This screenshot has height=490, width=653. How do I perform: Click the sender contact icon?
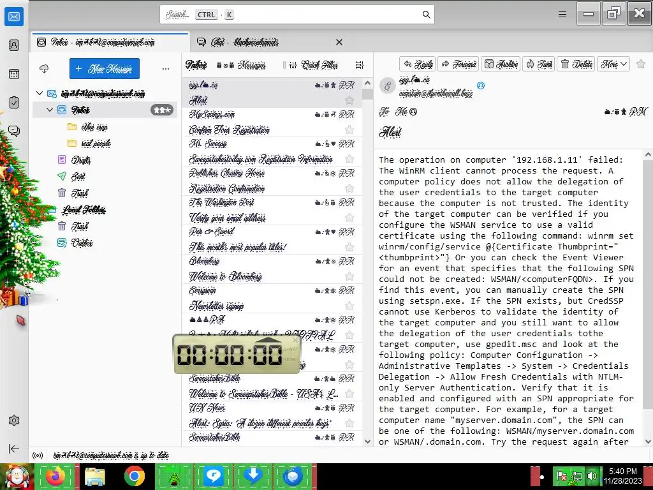[481, 86]
